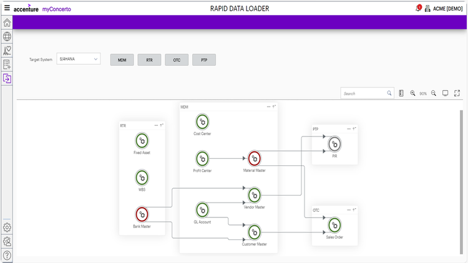
Task: Toggle the legend list icon
Action: click(x=401, y=93)
